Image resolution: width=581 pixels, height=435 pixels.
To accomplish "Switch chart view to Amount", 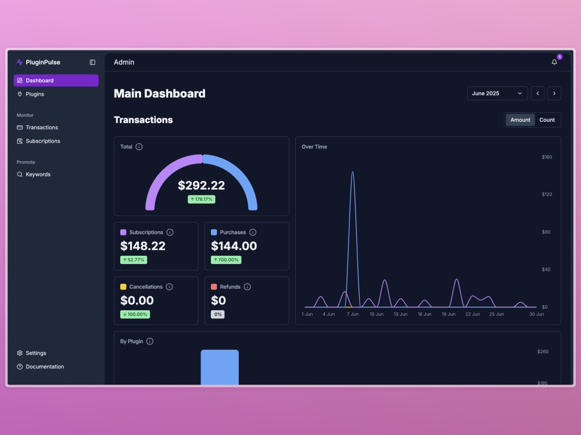I will tap(520, 120).
